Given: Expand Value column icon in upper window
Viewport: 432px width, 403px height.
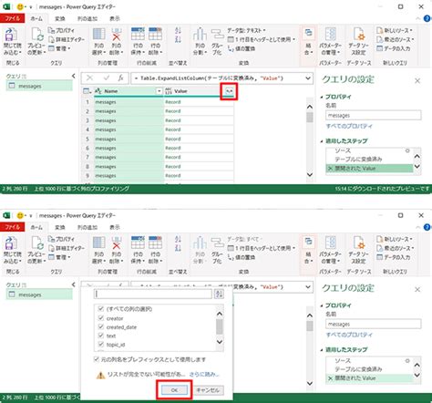Looking at the screenshot, I should 229,91.
